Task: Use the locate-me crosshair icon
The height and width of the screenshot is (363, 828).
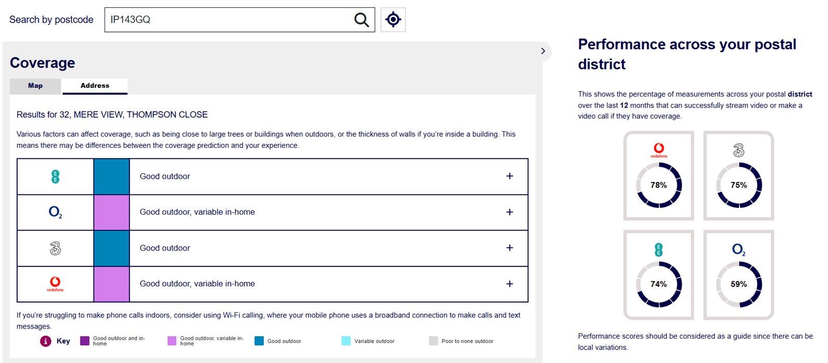Action: [393, 20]
